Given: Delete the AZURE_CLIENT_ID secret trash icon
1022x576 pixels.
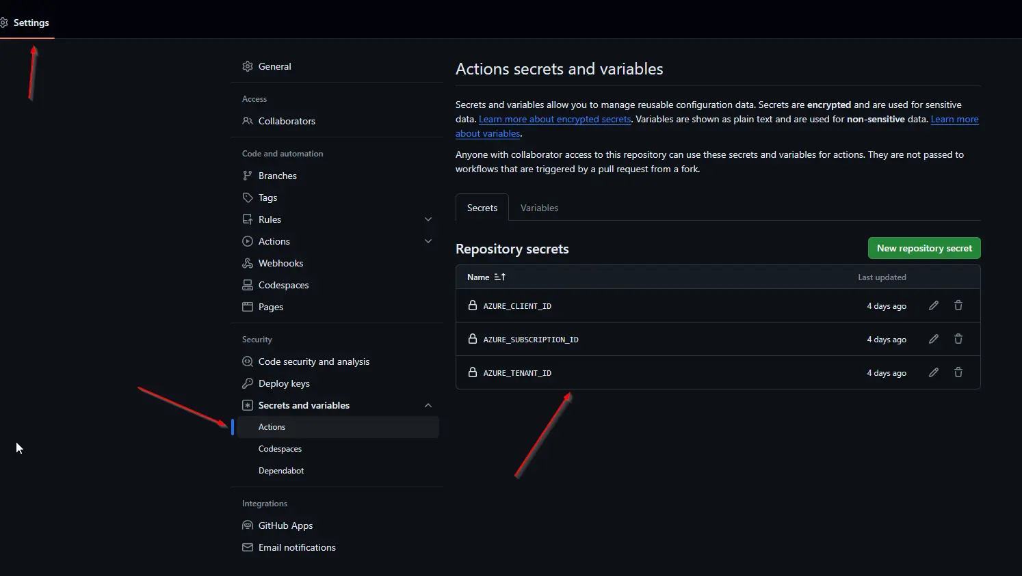Looking at the screenshot, I should [958, 305].
